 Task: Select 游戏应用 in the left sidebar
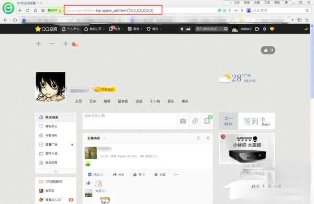[x=55, y=163]
